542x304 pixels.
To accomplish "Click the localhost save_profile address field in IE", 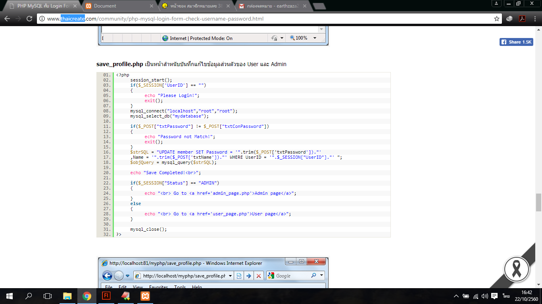I will tap(184, 276).
